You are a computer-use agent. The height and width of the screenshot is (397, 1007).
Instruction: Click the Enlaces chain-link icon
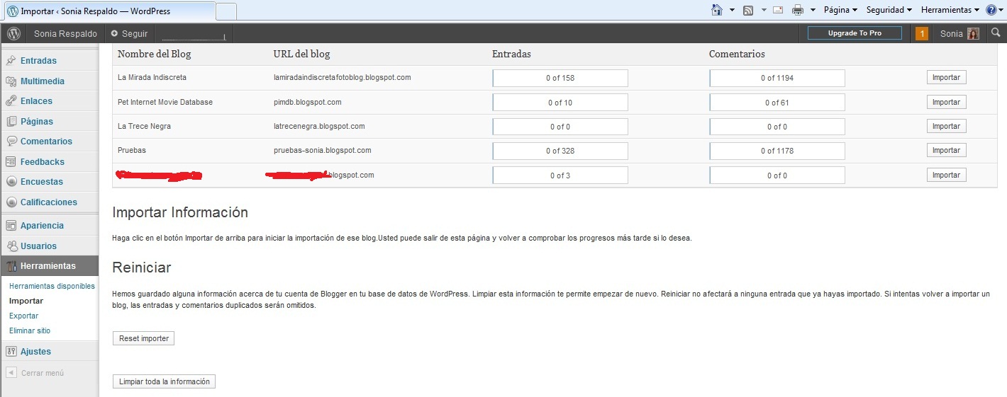11,101
